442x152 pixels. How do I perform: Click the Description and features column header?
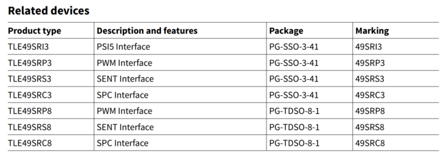[147, 30]
